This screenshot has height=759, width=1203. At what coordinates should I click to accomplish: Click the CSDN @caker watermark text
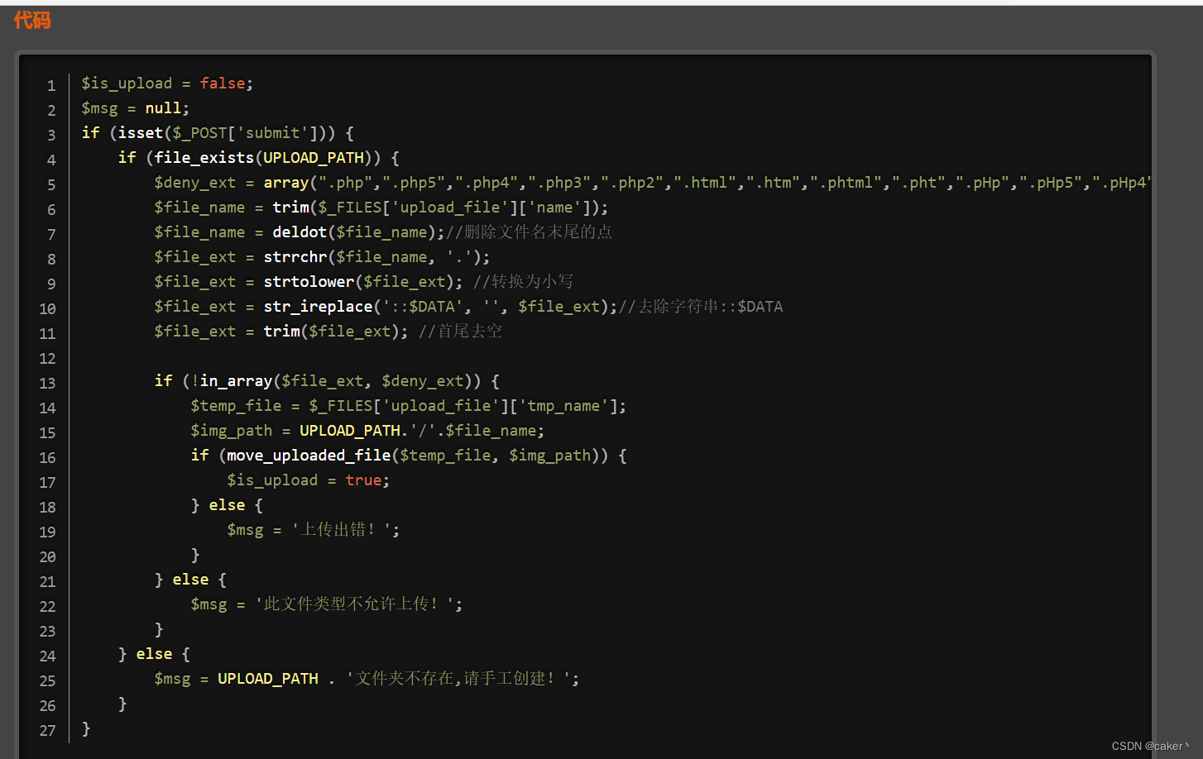[x=1150, y=746]
